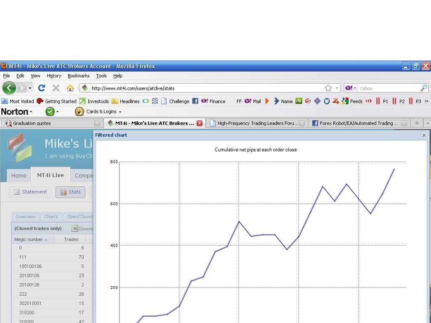Viewport: 431px width, 323px height.
Task: Close the Filtered chart popup
Action: coord(424,135)
